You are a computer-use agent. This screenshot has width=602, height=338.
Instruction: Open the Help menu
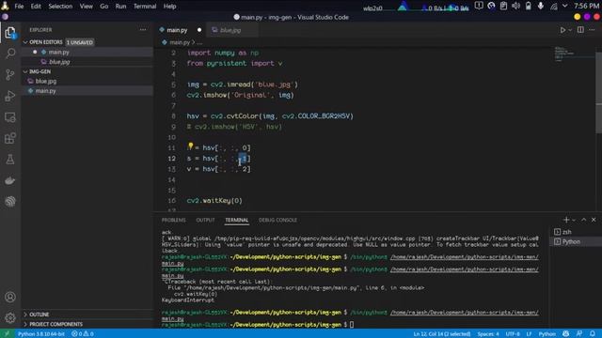(x=169, y=7)
